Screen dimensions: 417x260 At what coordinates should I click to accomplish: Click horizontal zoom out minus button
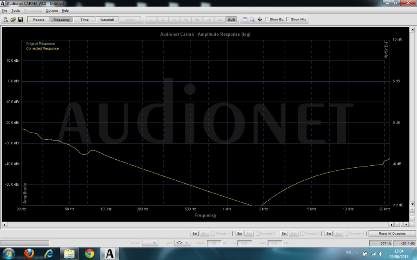click(397, 224)
